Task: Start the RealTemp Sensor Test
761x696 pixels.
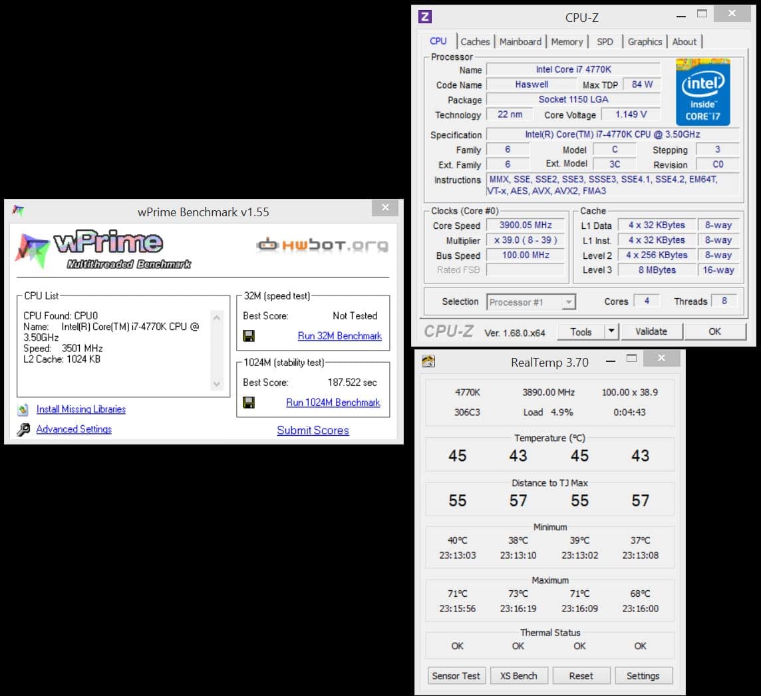Action: click(456, 675)
